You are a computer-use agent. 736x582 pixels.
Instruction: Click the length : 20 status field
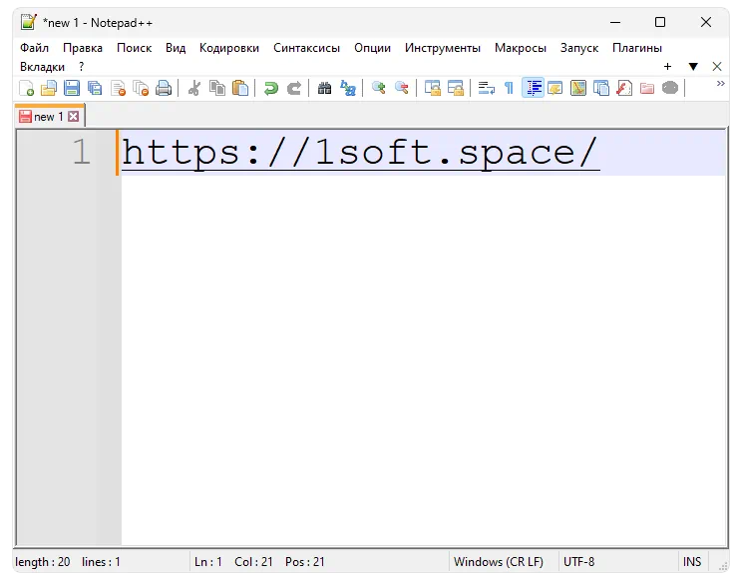[43, 562]
